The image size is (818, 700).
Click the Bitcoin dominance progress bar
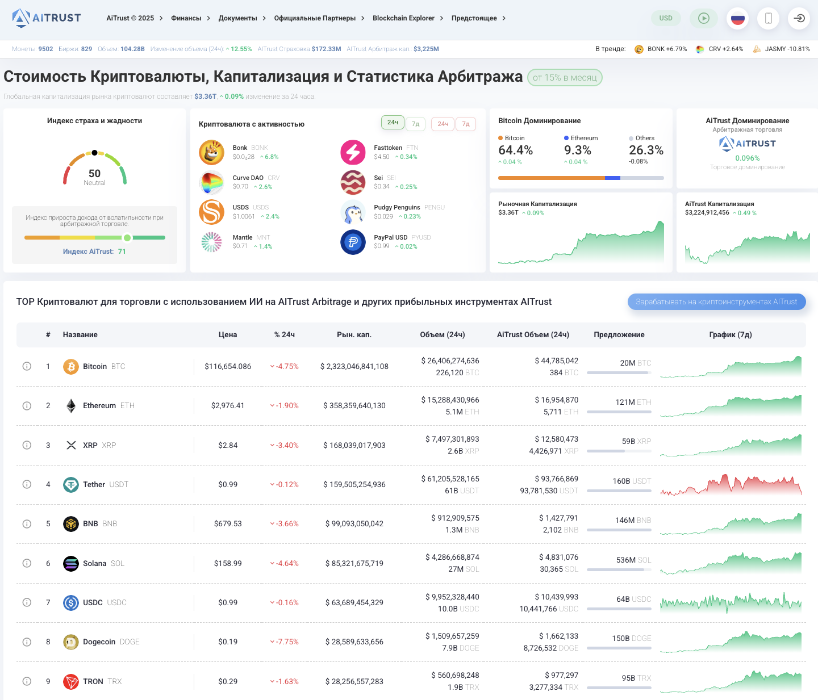pyautogui.click(x=581, y=178)
